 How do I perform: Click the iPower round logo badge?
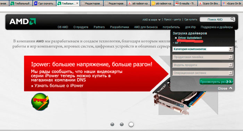pos(40,102)
